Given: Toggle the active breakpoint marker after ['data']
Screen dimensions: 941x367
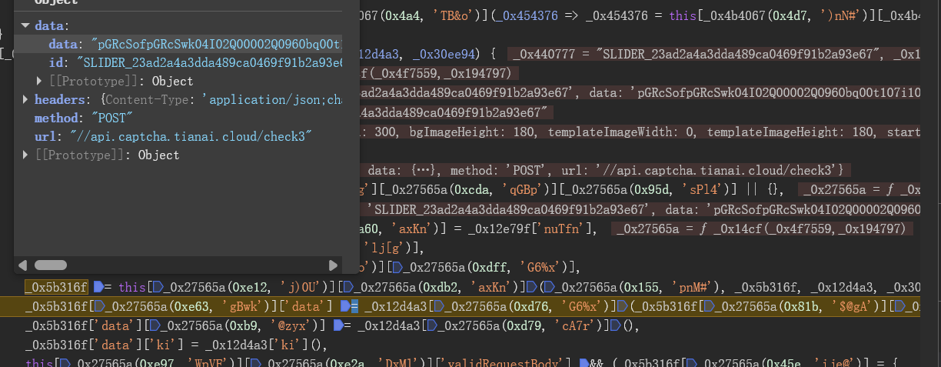Looking at the screenshot, I should (345, 307).
